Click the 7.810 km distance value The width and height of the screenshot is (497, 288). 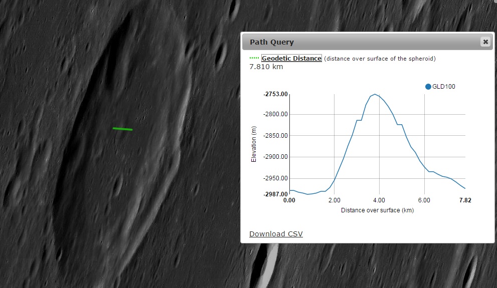tap(266, 67)
